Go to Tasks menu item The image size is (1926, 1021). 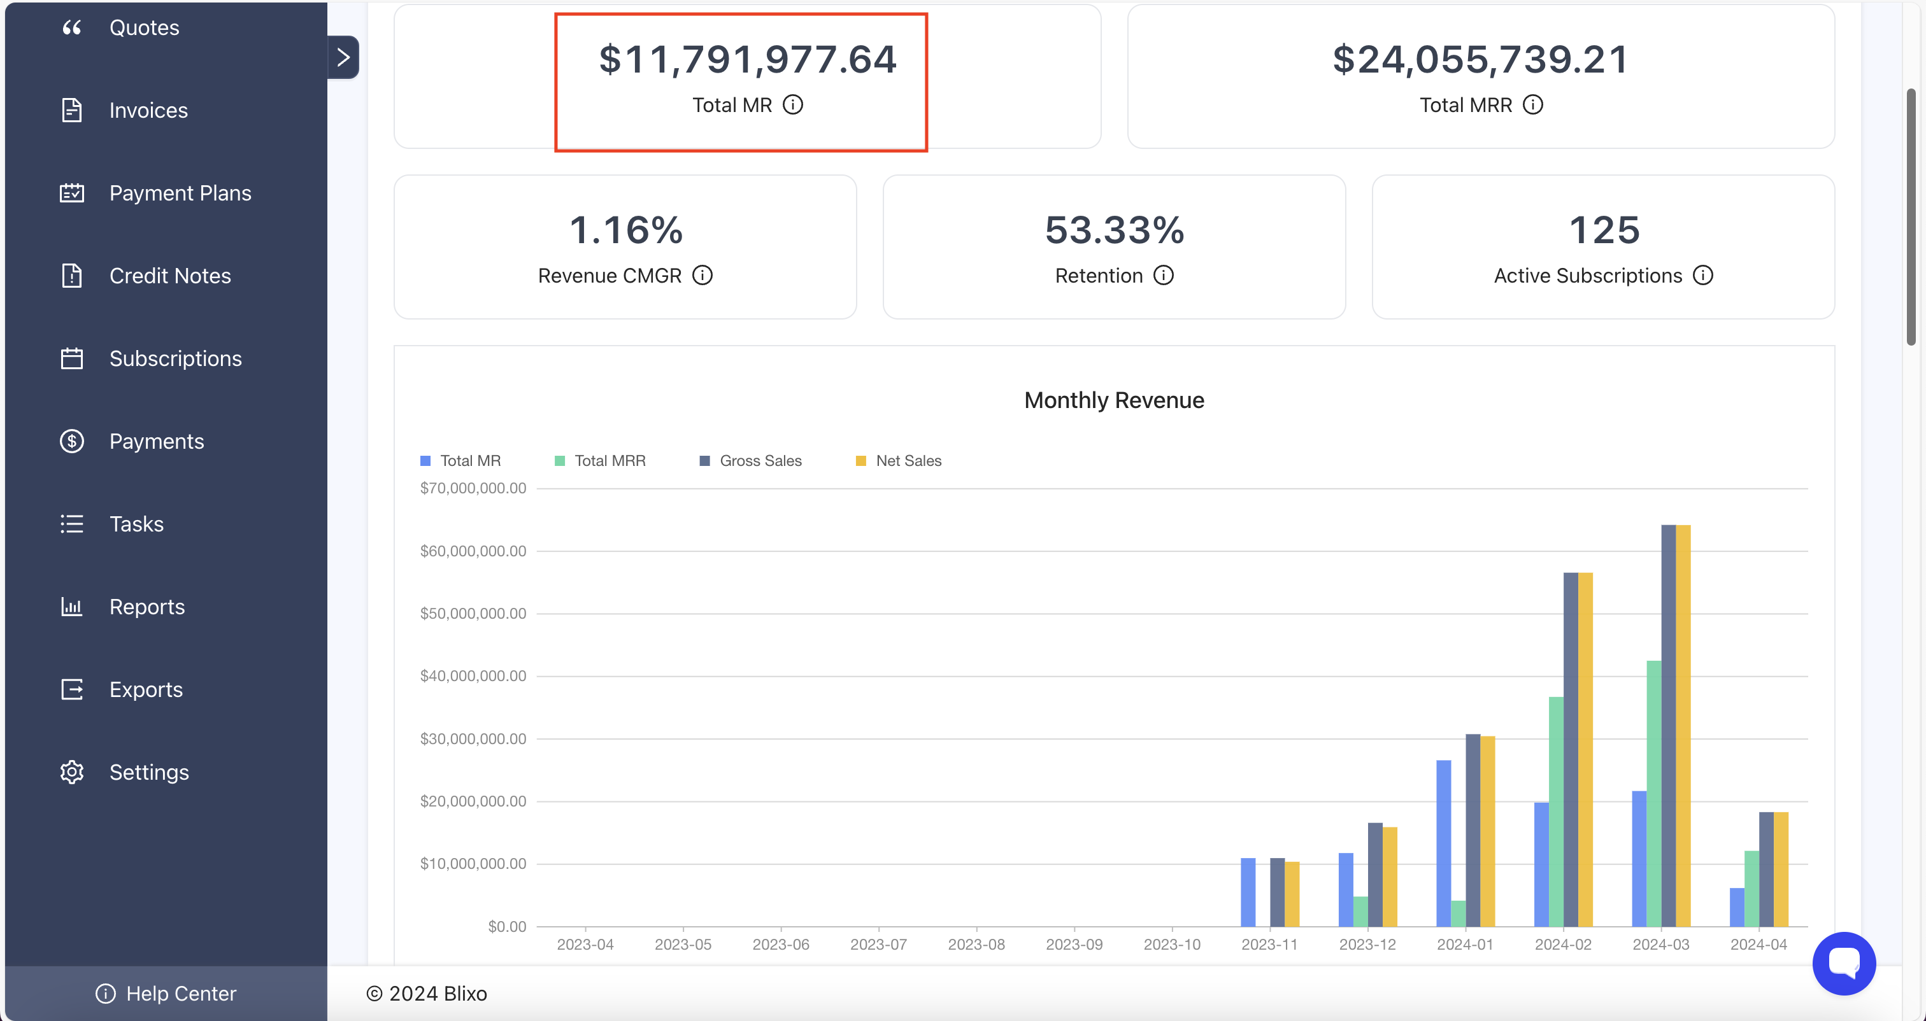(x=136, y=524)
